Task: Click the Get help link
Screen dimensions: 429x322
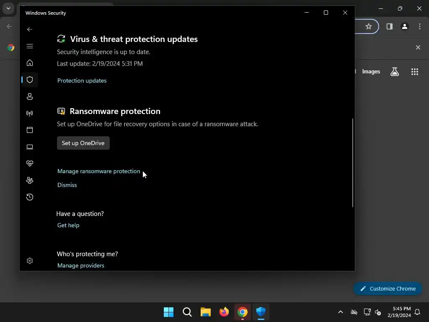Action: click(68, 225)
